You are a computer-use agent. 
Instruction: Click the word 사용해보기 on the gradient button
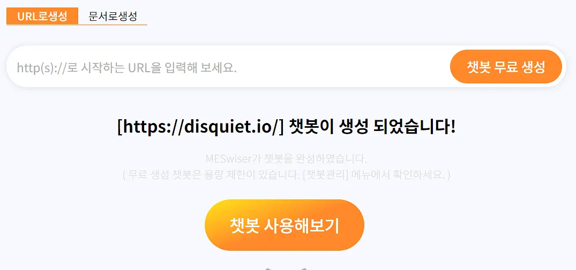click(x=301, y=225)
